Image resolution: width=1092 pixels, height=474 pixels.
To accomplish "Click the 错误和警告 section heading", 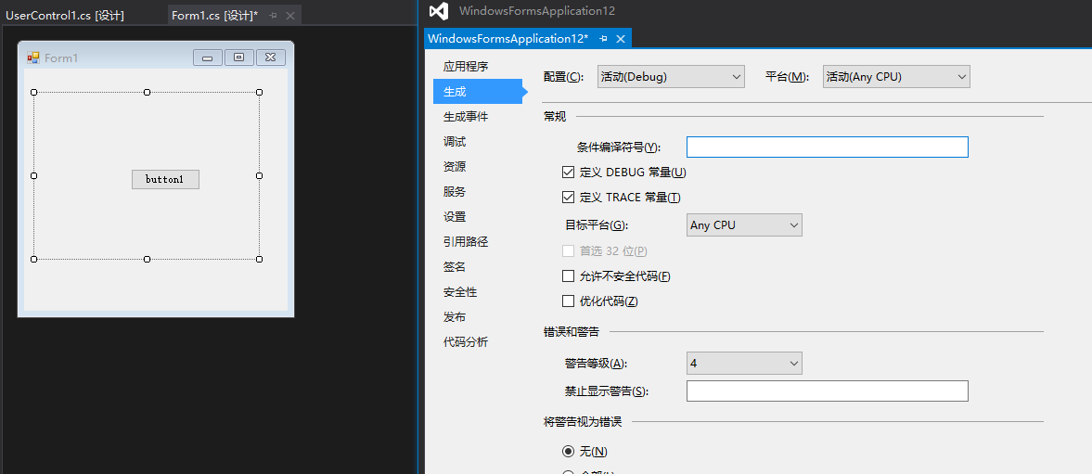I will click(572, 331).
